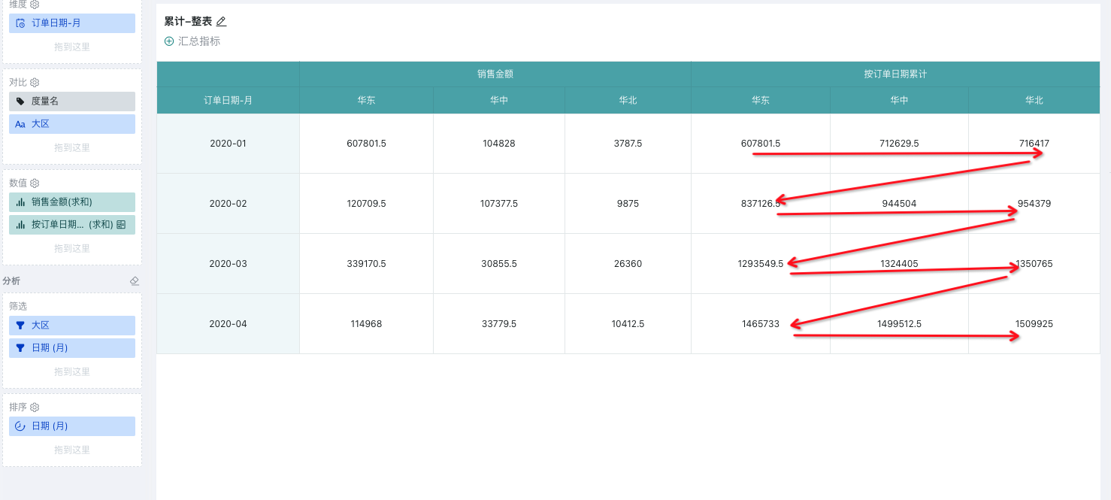The width and height of the screenshot is (1111, 500).
Task: Click the eraser icon beside 分析
Action: click(x=135, y=281)
